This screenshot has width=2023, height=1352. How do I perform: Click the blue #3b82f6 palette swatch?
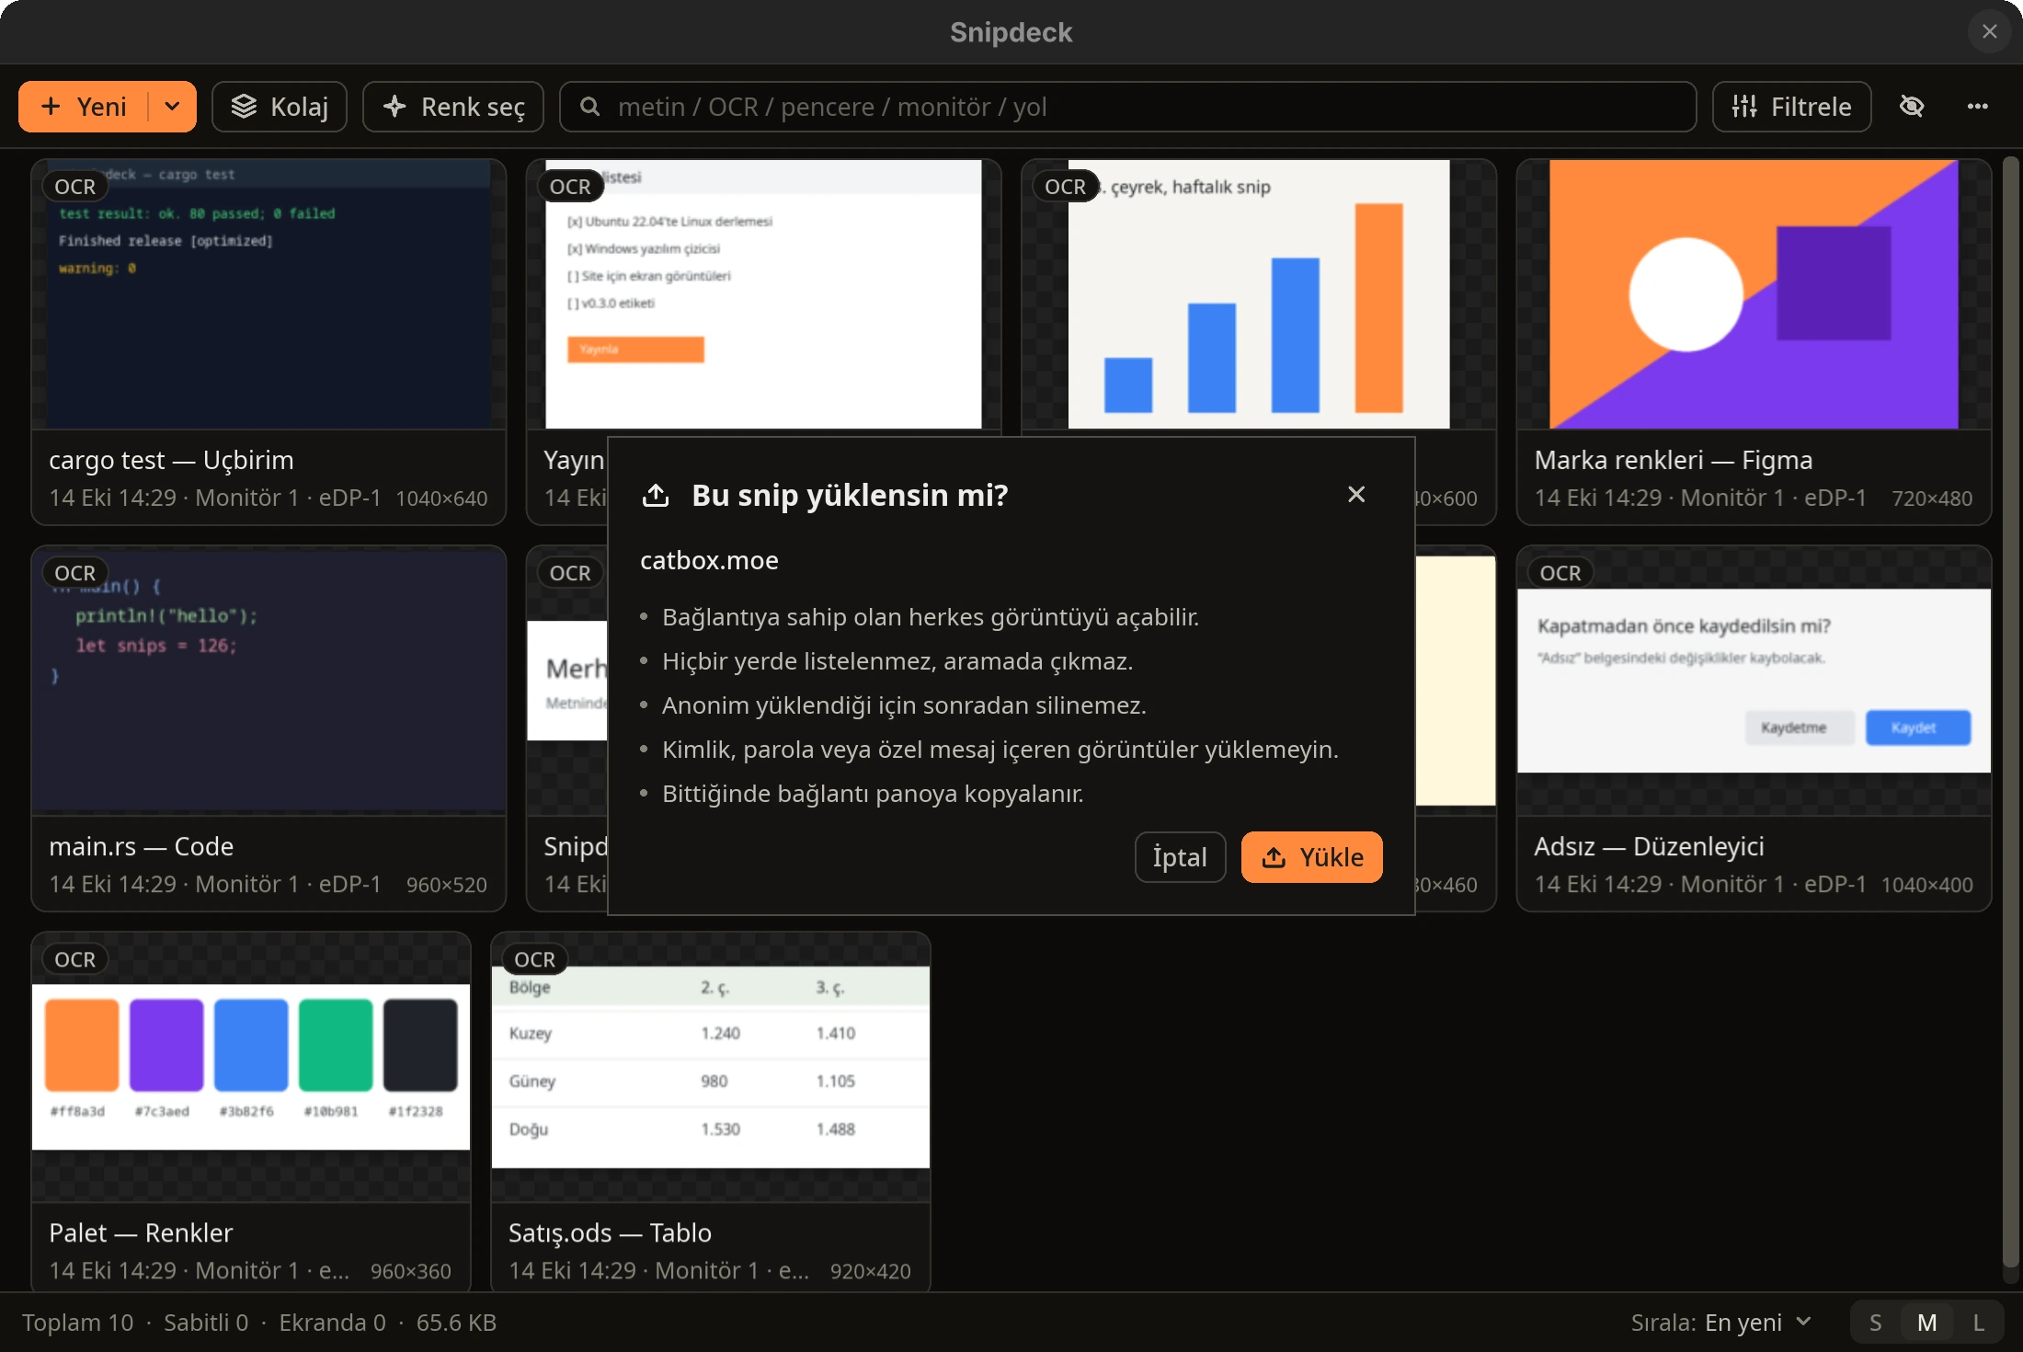(x=251, y=1045)
